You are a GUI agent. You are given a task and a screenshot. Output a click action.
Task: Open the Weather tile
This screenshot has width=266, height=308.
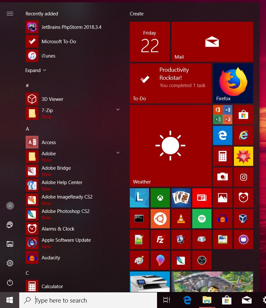(x=170, y=146)
